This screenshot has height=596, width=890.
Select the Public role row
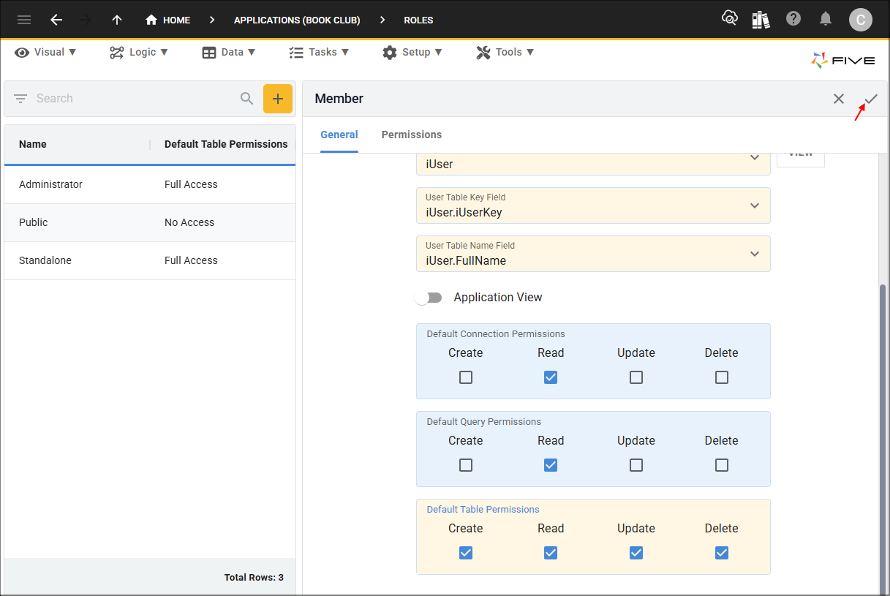[150, 222]
